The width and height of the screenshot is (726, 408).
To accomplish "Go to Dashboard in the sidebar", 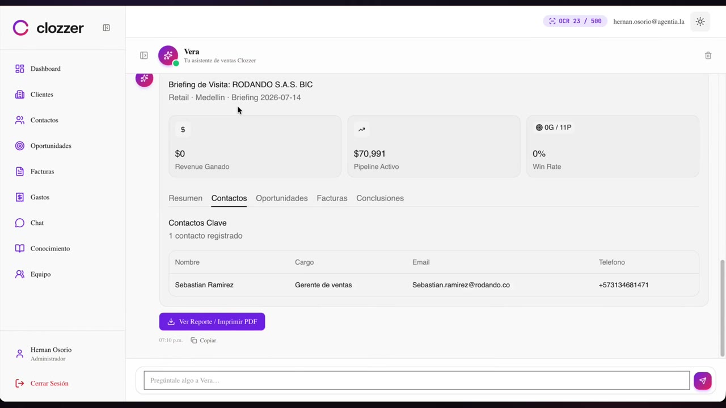I will click(45, 69).
